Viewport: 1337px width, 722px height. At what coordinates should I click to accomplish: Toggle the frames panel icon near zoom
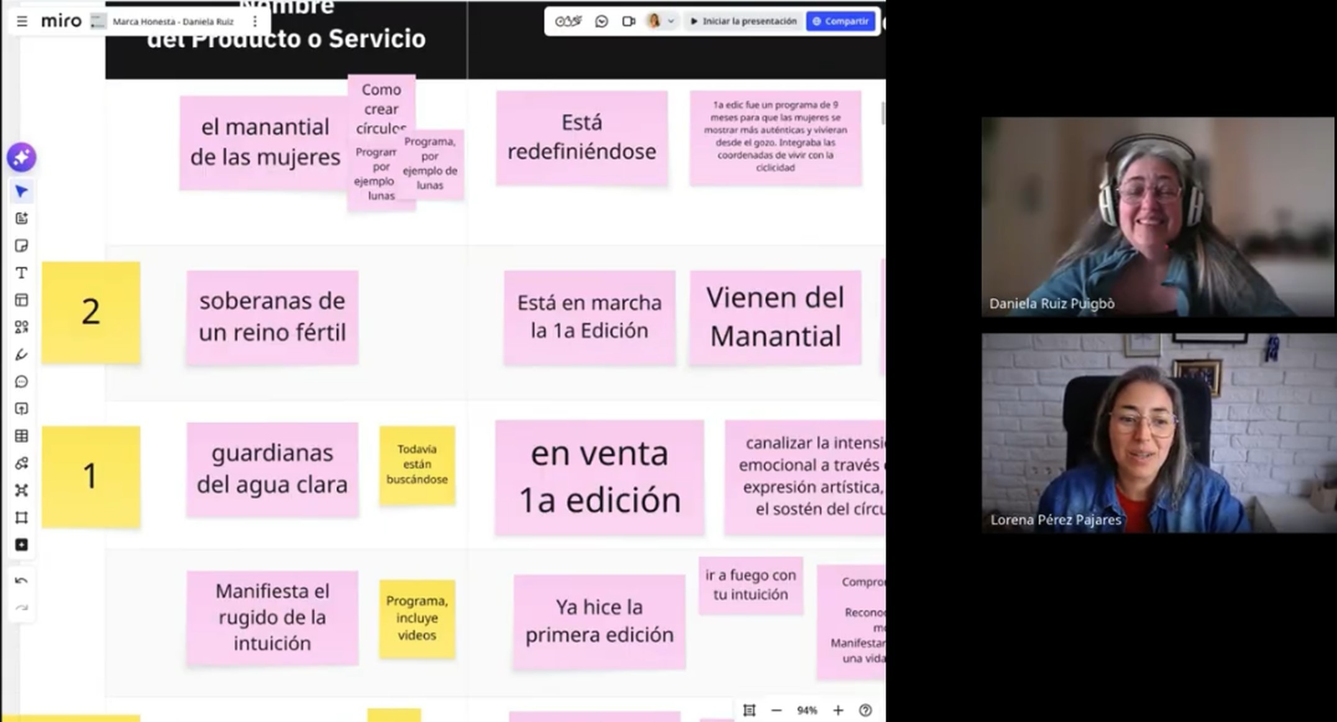[749, 710]
